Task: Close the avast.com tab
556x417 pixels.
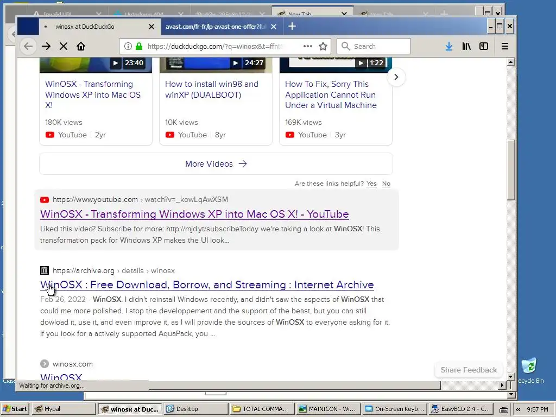Action: pos(274,27)
